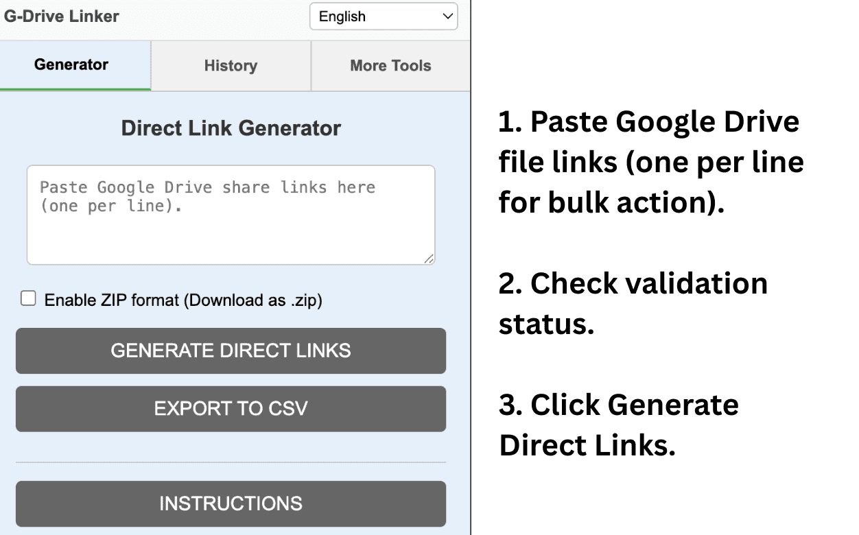Viewport: 859px width, 535px height.
Task: Click Export to CSV button
Action: [231, 409]
